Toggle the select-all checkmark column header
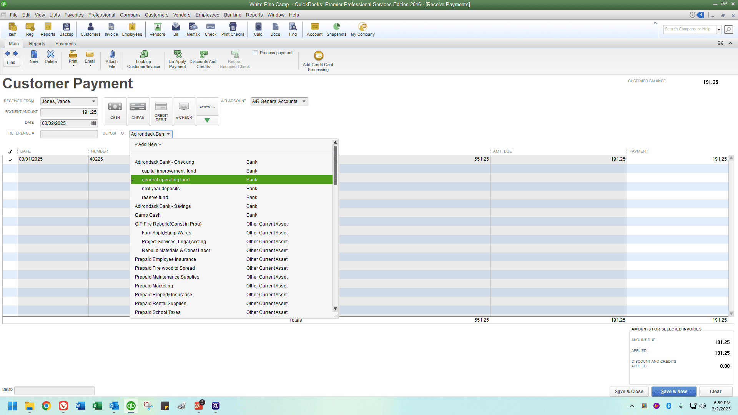This screenshot has height=415, width=738. 10,151
